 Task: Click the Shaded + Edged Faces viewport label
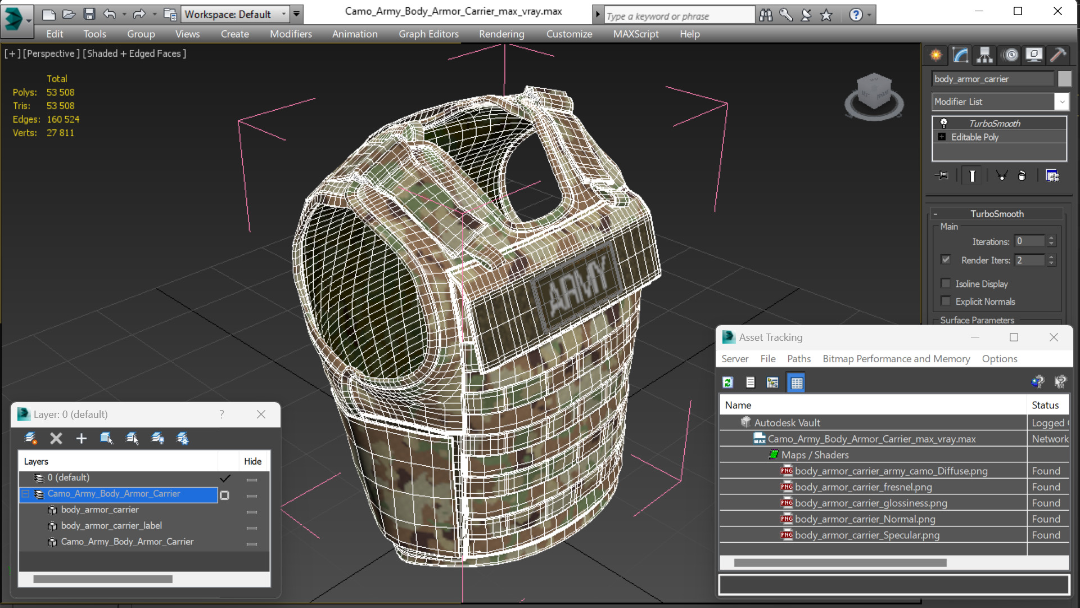(x=134, y=53)
